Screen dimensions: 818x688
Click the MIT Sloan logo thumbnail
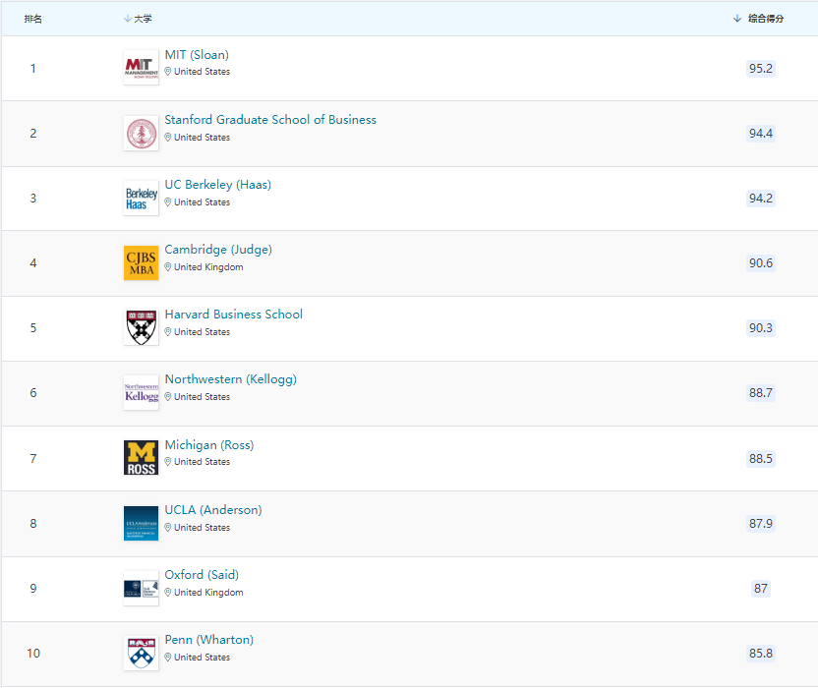click(x=141, y=67)
